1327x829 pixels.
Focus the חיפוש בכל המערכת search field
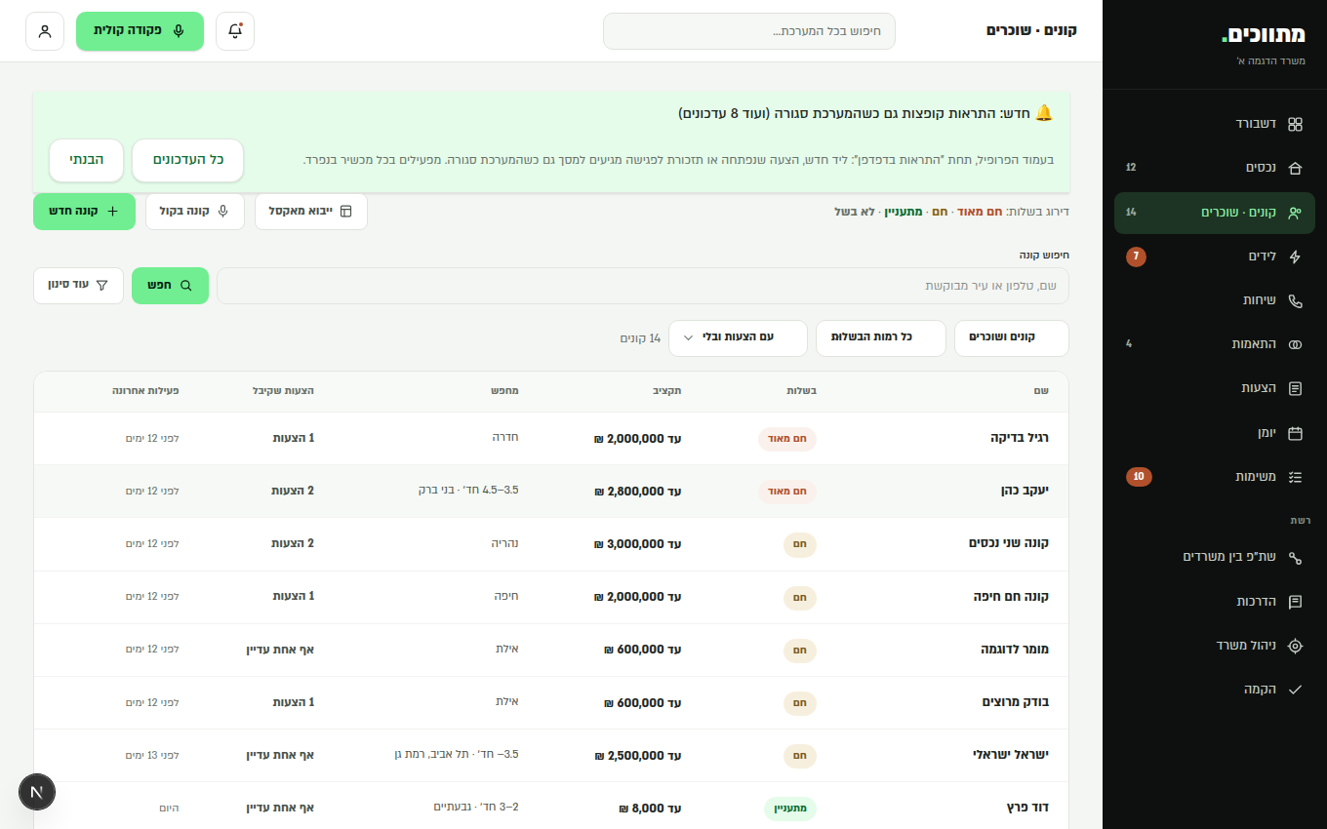pyautogui.click(x=749, y=31)
